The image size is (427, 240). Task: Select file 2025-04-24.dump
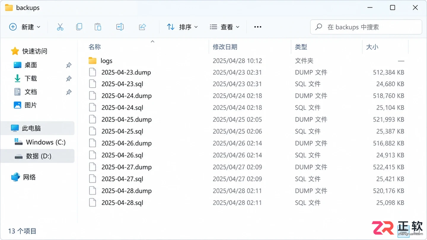pos(127,96)
